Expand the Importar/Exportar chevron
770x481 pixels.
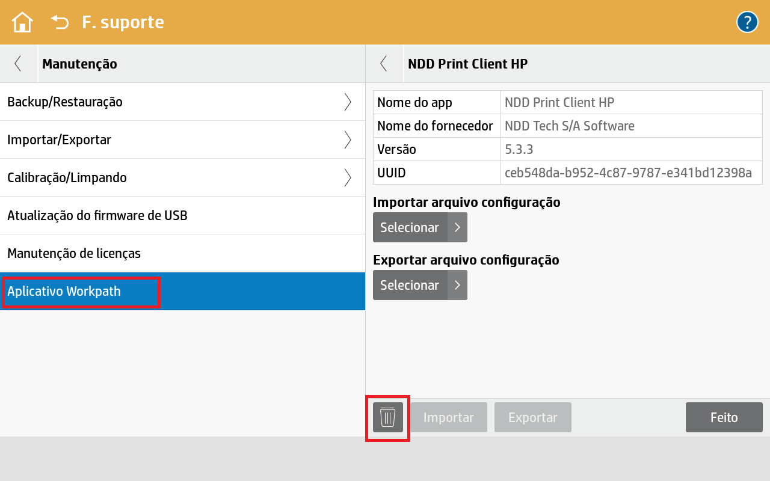coord(348,140)
